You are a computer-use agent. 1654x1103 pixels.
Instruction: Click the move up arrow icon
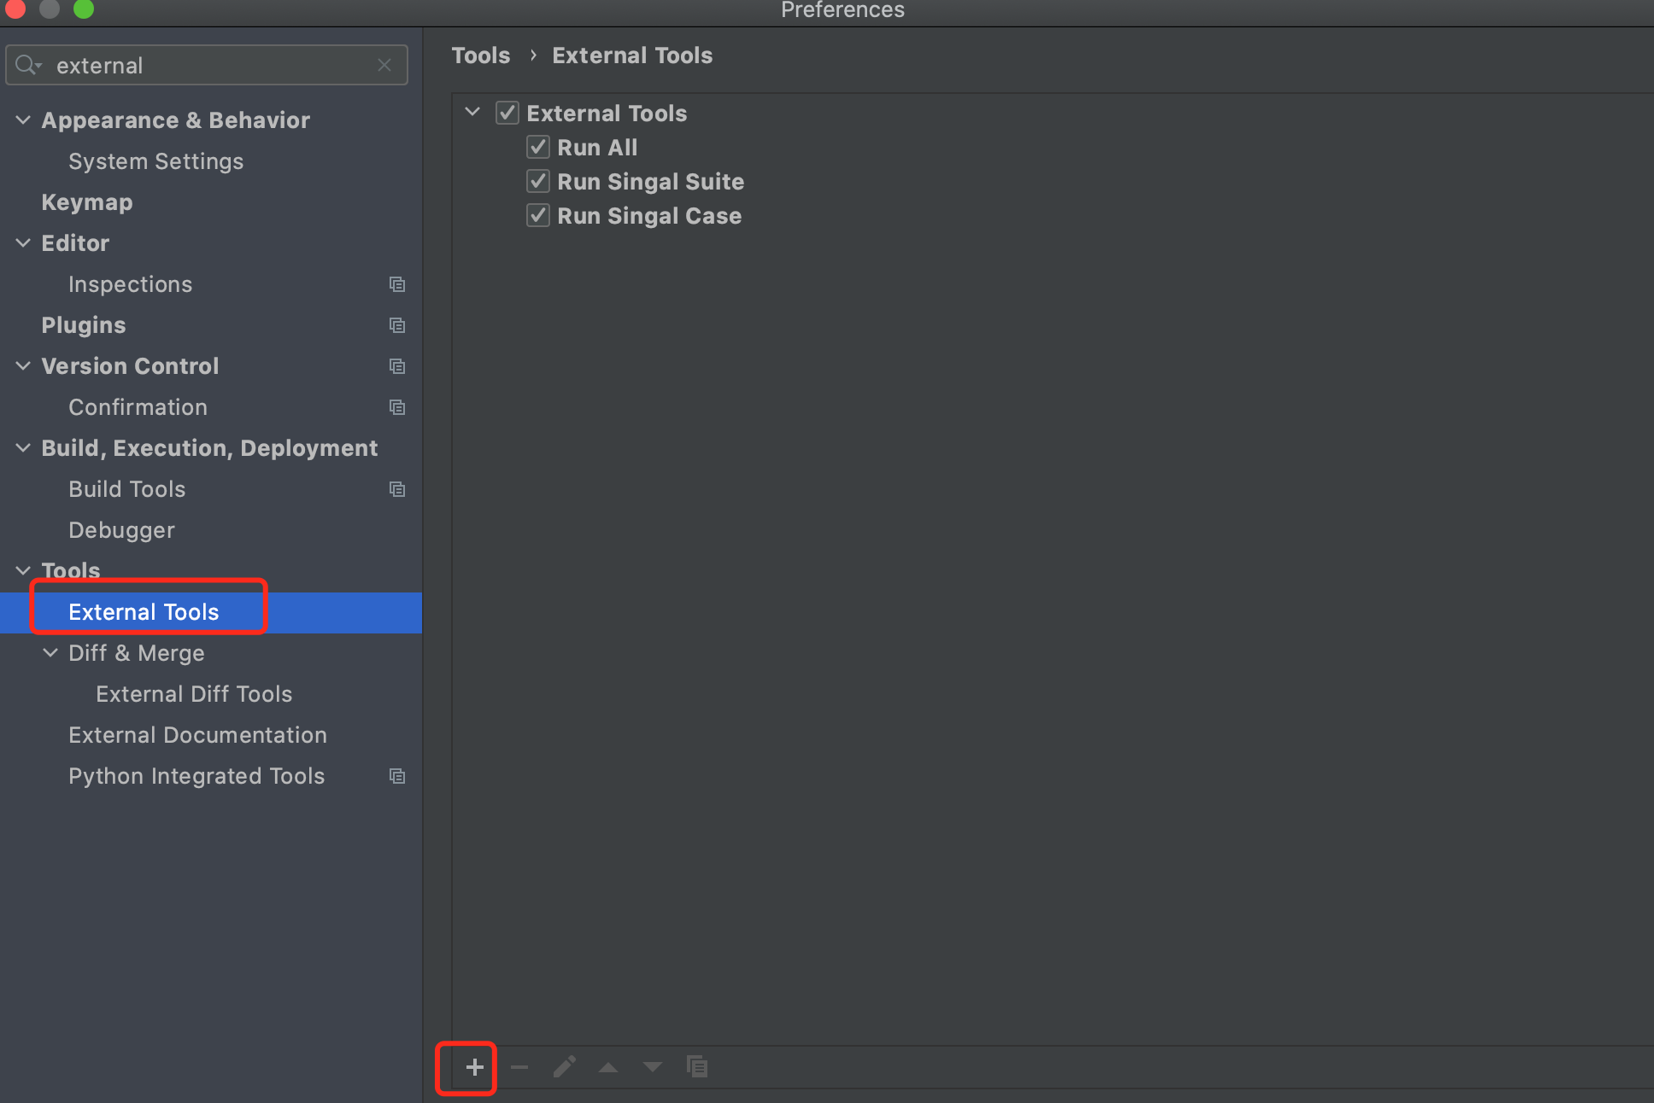[608, 1067]
